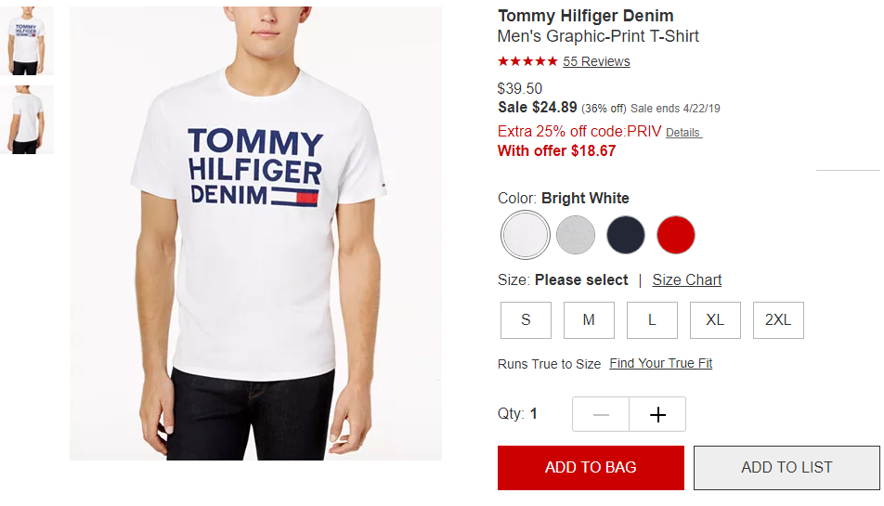Increase quantity with the plus icon
This screenshot has width=884, height=506.
[657, 415]
